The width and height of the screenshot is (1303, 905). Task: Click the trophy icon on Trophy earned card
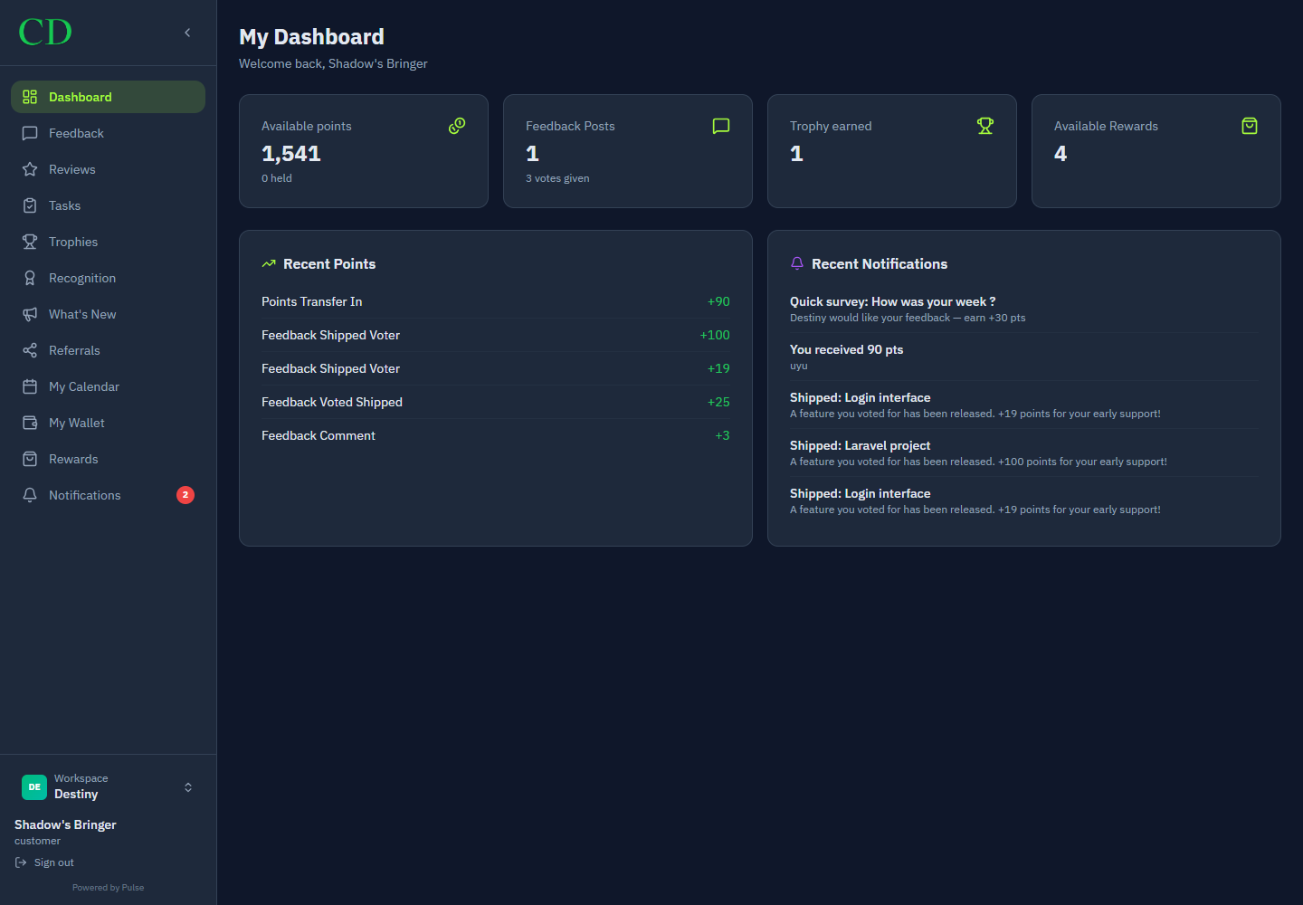985,126
